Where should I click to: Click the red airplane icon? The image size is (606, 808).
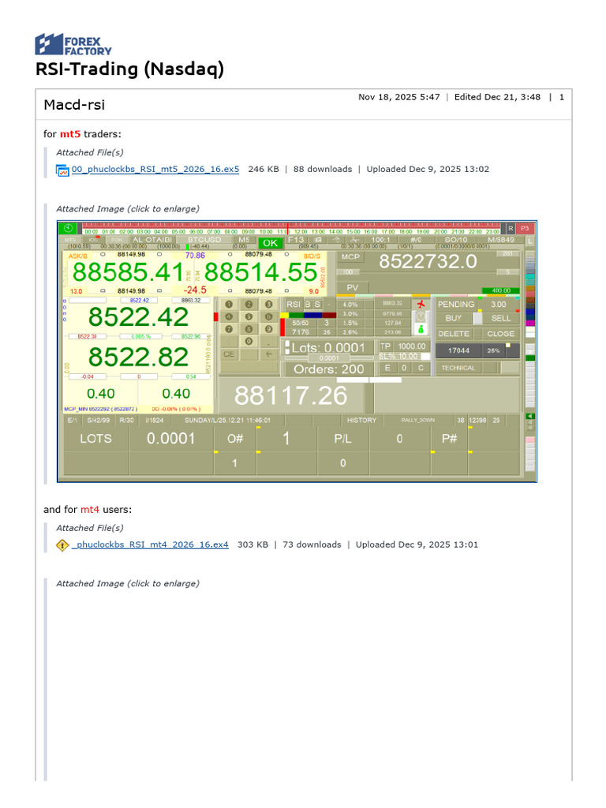click(421, 304)
